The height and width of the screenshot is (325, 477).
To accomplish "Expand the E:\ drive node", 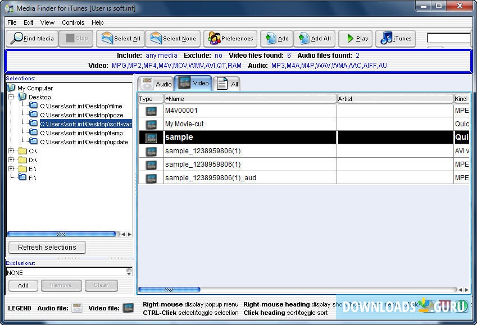I will click(x=12, y=167).
